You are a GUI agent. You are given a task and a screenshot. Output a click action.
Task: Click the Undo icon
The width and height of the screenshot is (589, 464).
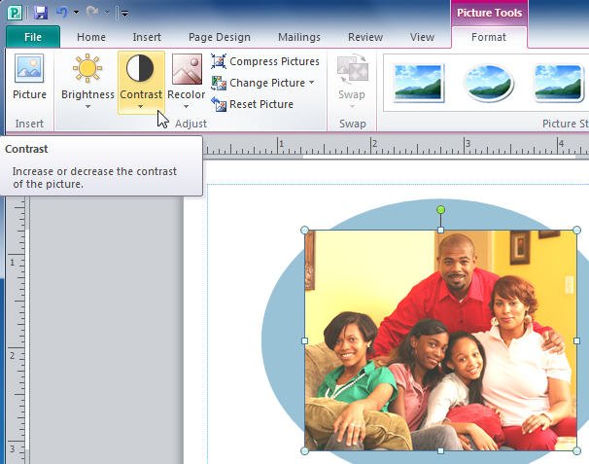pos(63,13)
